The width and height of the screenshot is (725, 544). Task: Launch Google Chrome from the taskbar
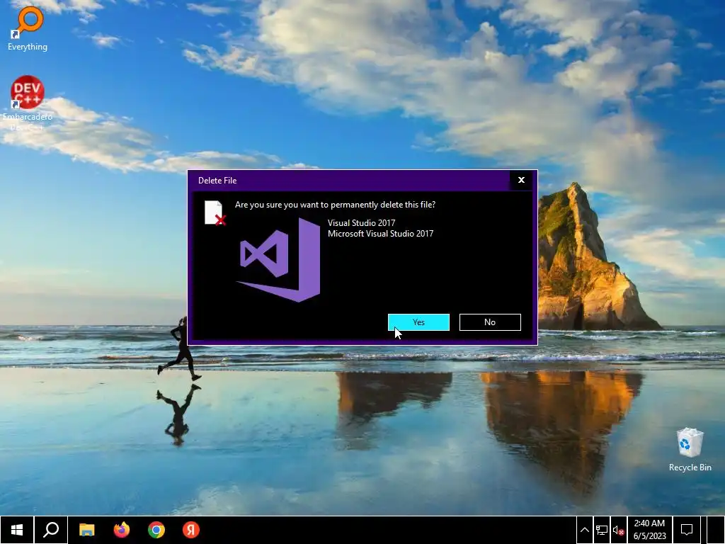click(x=156, y=530)
